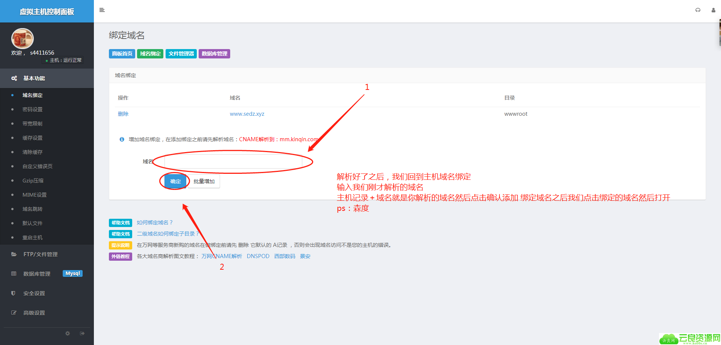This screenshot has height=345, width=721.
Task: Click the 批量增加 button
Action: [x=204, y=181]
